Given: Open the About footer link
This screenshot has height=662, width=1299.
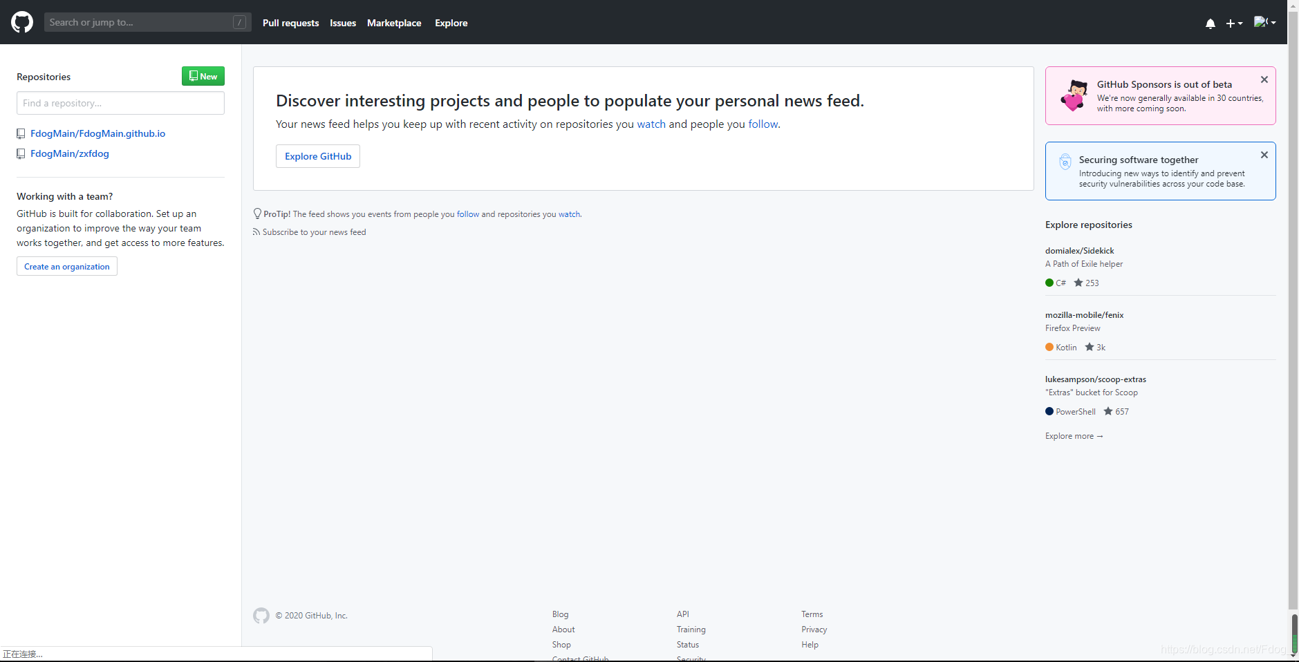Looking at the screenshot, I should (x=563, y=630).
